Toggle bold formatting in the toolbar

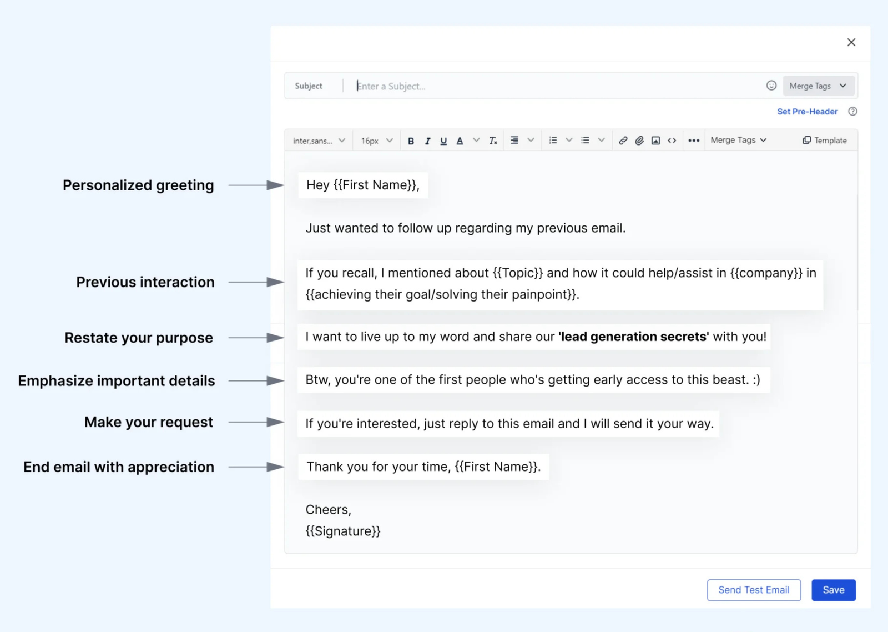[x=411, y=141]
